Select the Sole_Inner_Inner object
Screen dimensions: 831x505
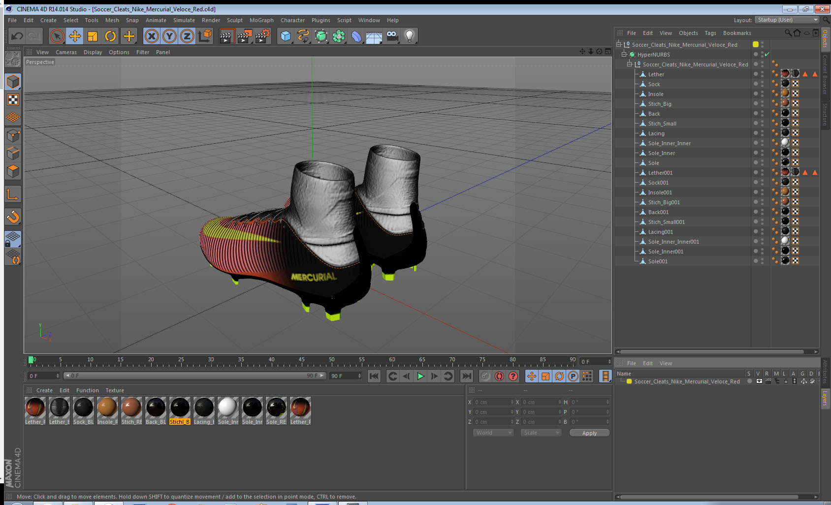(669, 143)
